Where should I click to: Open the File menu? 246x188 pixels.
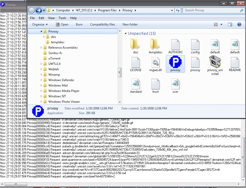[x=32, y=18]
